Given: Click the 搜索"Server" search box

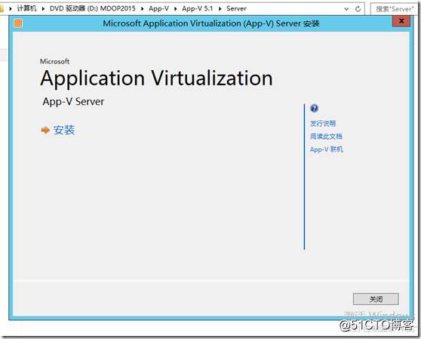Looking at the screenshot, I should click(395, 9).
